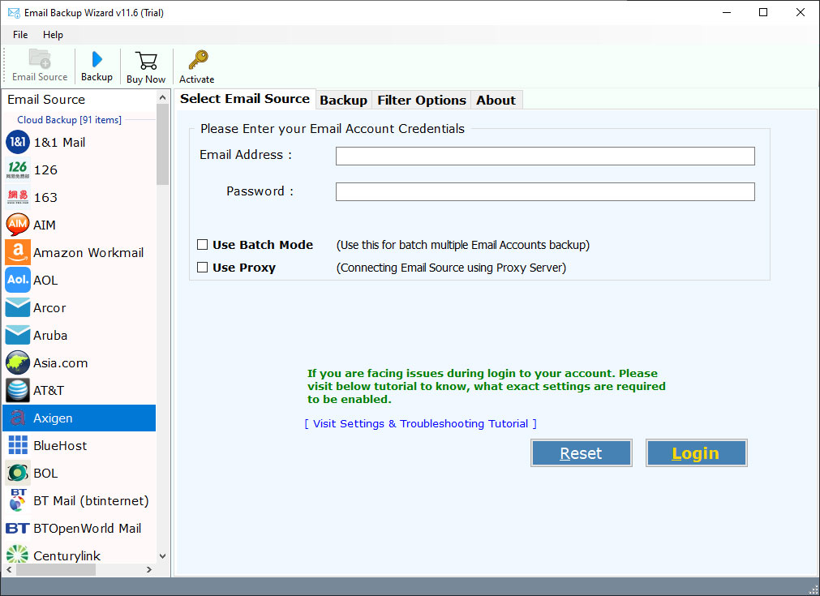820x596 pixels.
Task: Click the source list scroll-up arrow
Action: (163, 98)
